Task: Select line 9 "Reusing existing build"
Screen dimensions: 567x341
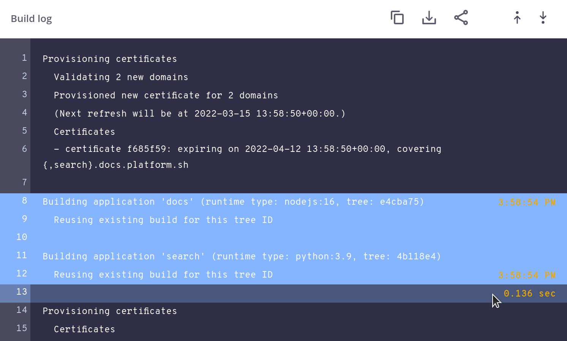Action: tap(163, 220)
